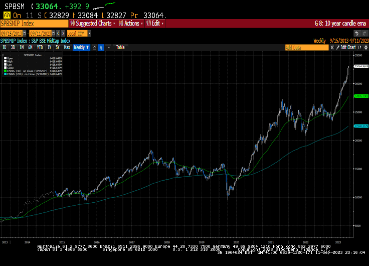The image size is (369, 266).
Task: Expand the Local CCY currency dropdown arrow
Action: (x=89, y=34)
